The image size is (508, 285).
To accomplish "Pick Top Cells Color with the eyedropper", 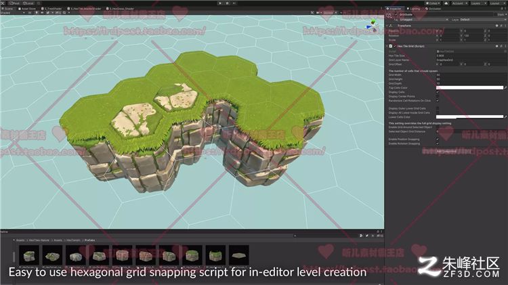I will click(505, 88).
